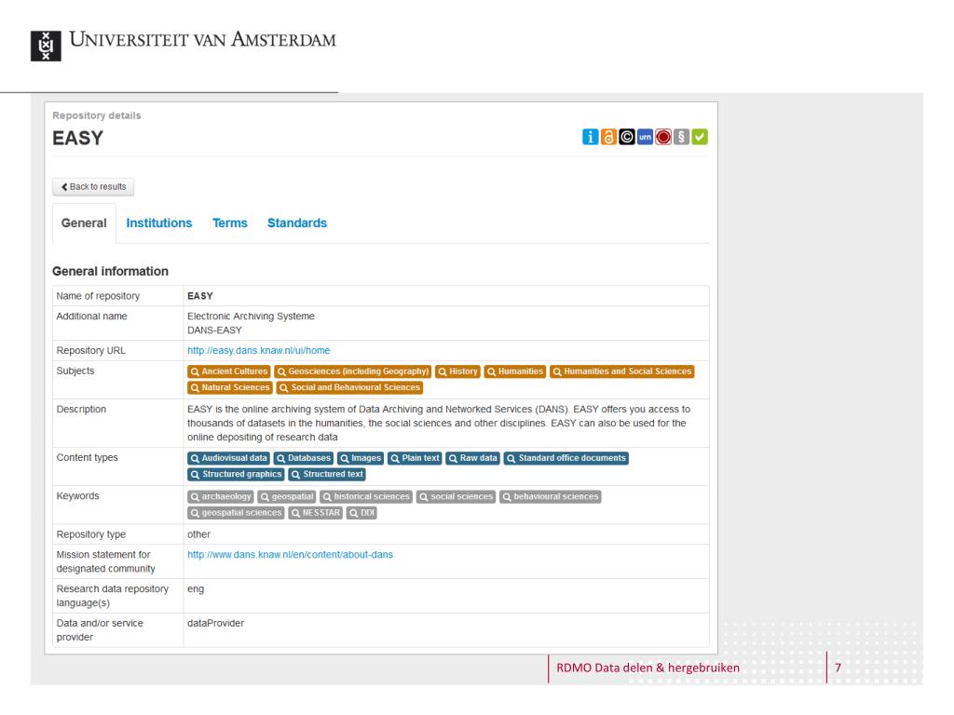Click the repository type value other
The width and height of the screenshot is (954, 715).
click(x=199, y=534)
